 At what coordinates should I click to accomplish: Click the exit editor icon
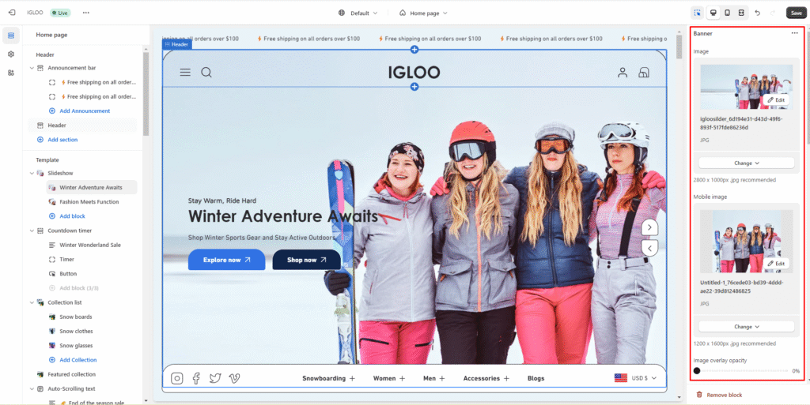(12, 13)
